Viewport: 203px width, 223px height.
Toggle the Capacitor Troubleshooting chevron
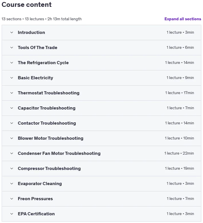(12, 108)
